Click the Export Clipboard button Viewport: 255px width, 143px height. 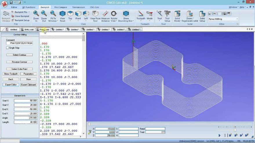28,85
